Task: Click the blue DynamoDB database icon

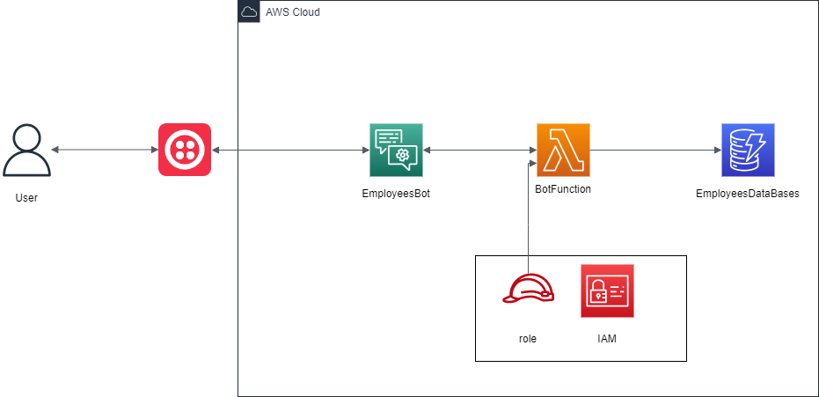Action: pyautogui.click(x=748, y=150)
